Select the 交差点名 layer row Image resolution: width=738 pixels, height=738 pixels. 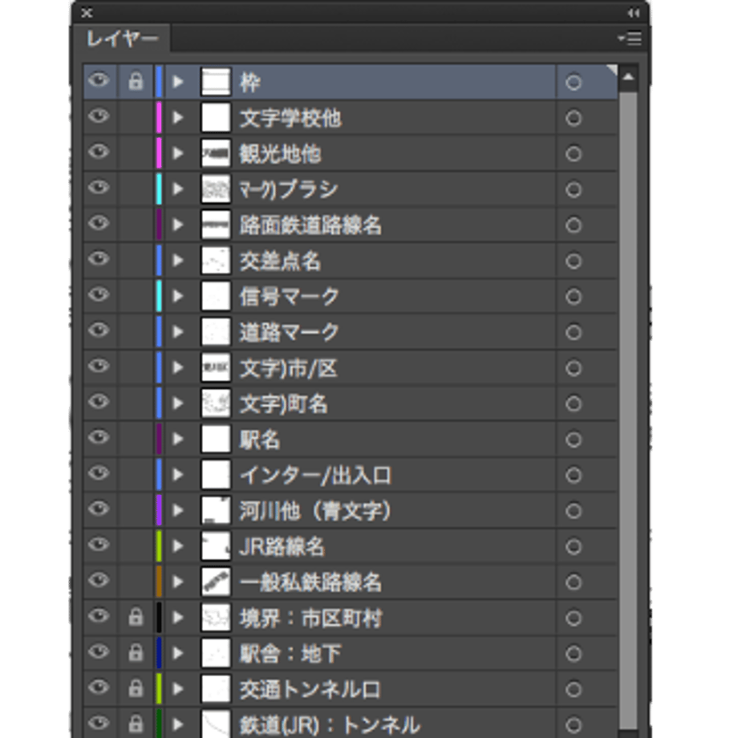pos(351,261)
